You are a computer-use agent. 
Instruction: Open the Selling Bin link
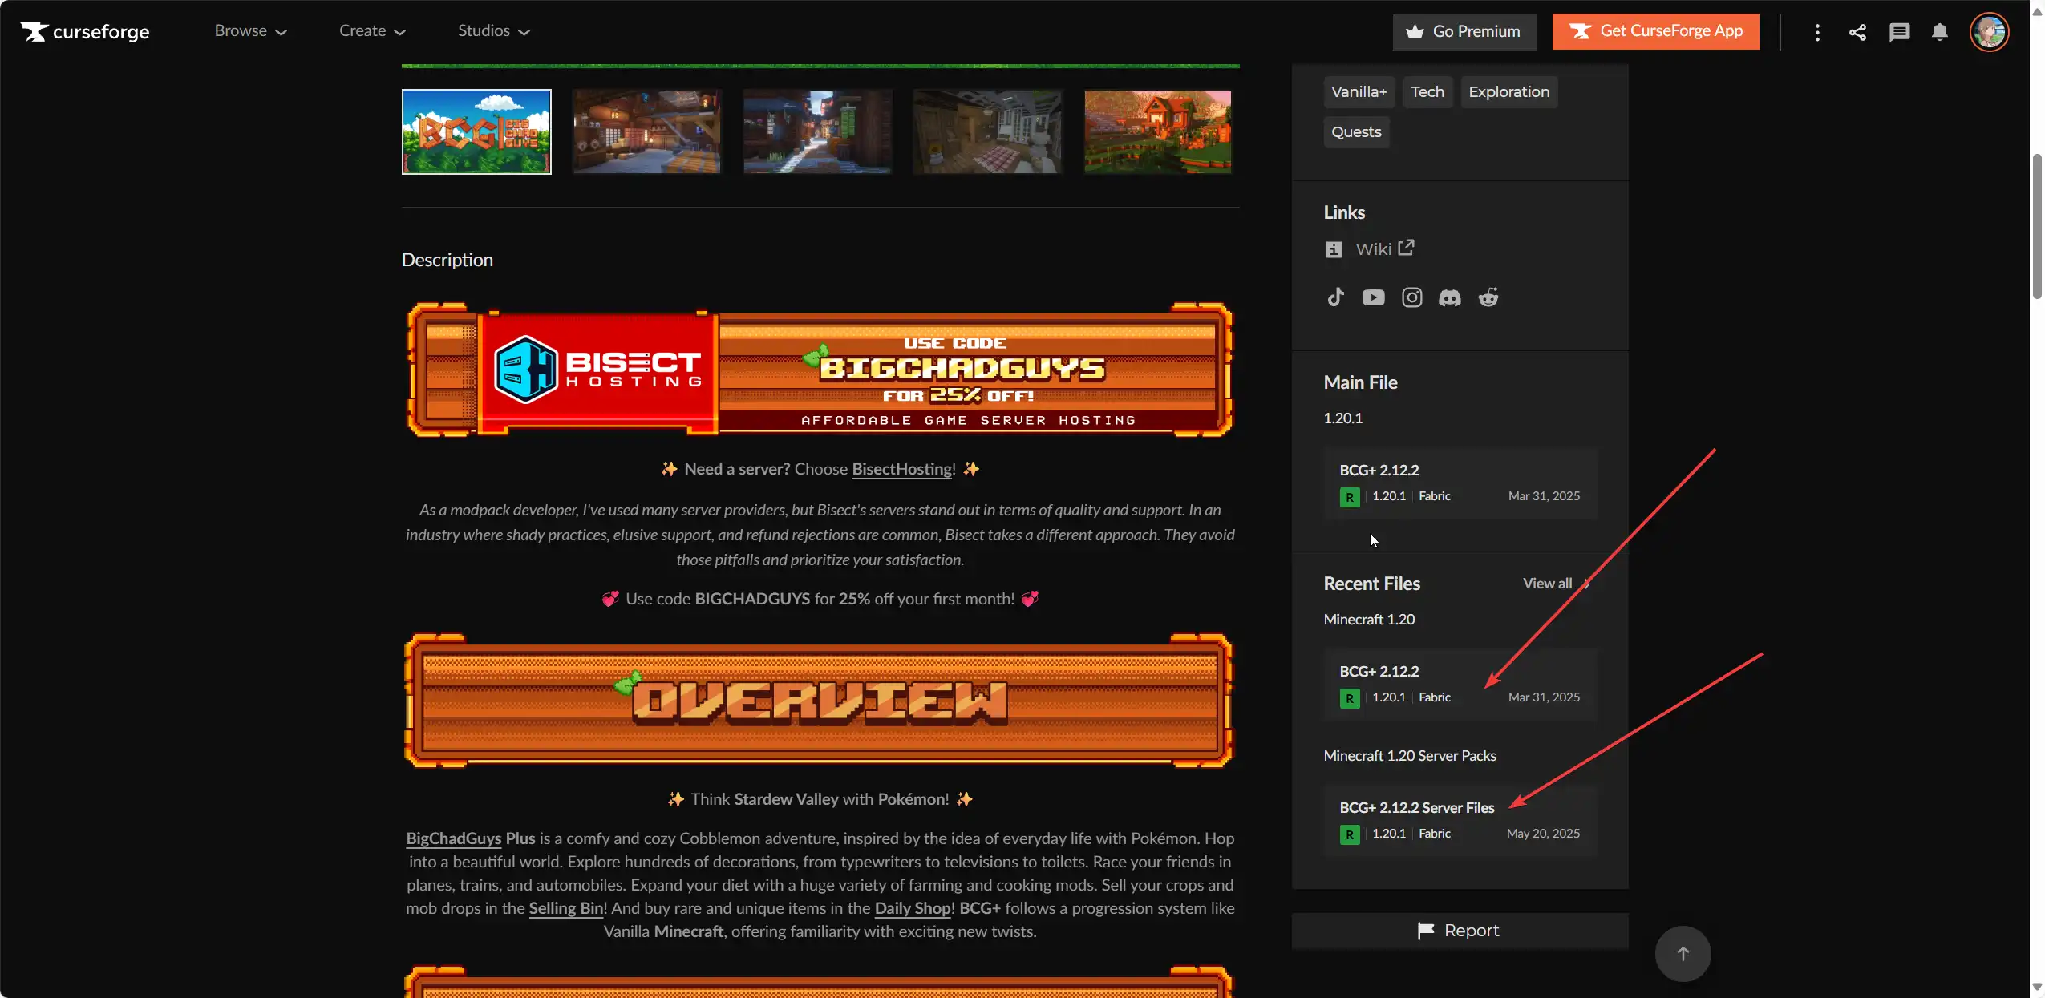pyautogui.click(x=565, y=908)
